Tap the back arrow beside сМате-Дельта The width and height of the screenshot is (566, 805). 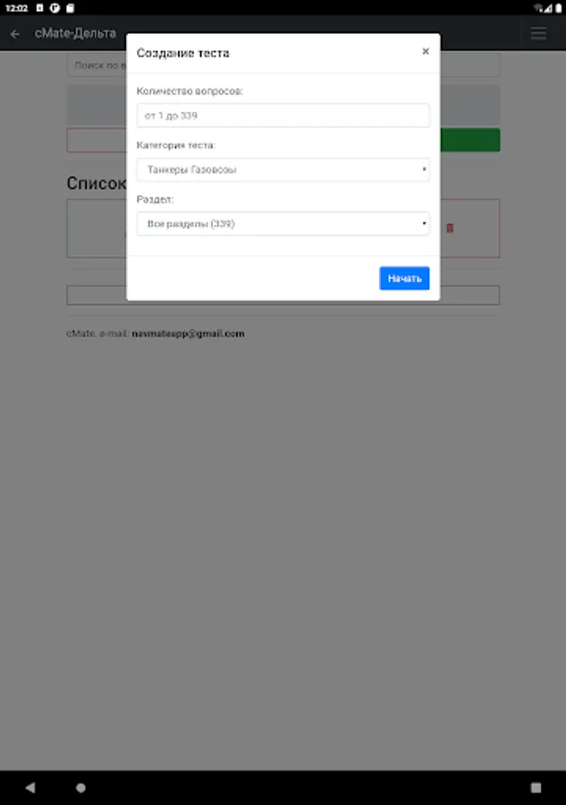[15, 34]
